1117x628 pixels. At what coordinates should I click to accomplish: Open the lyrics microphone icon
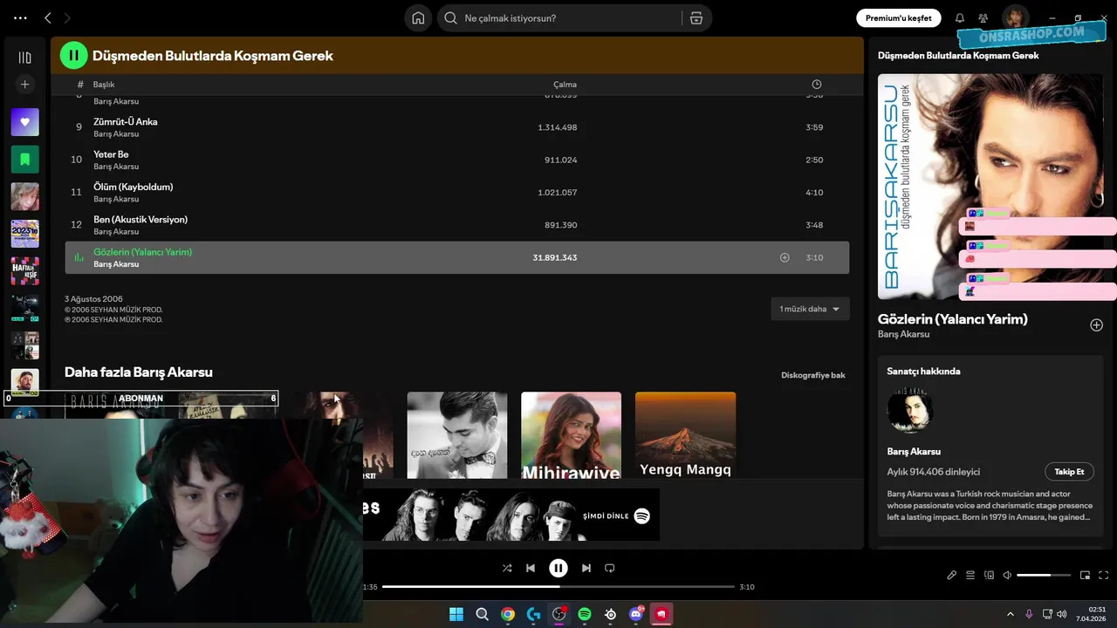pos(952,575)
